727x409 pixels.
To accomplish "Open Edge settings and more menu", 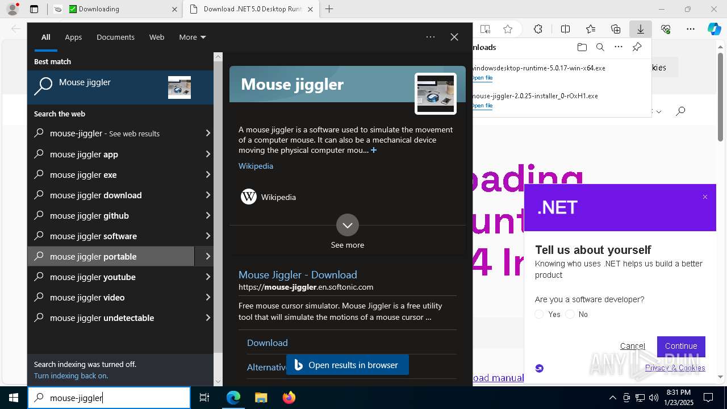I will click(x=691, y=30).
